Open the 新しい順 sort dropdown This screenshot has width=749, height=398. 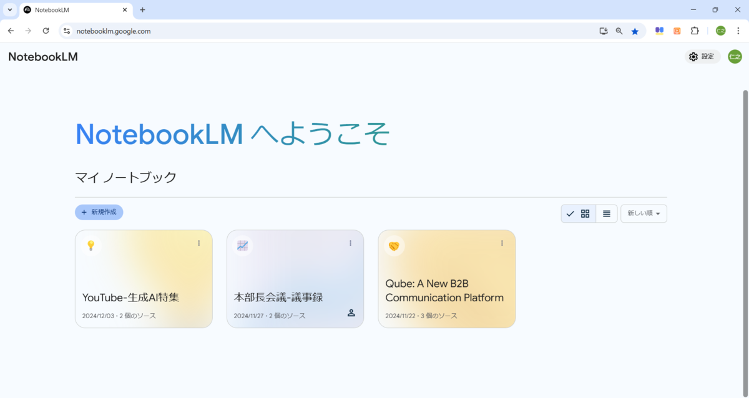pos(644,213)
